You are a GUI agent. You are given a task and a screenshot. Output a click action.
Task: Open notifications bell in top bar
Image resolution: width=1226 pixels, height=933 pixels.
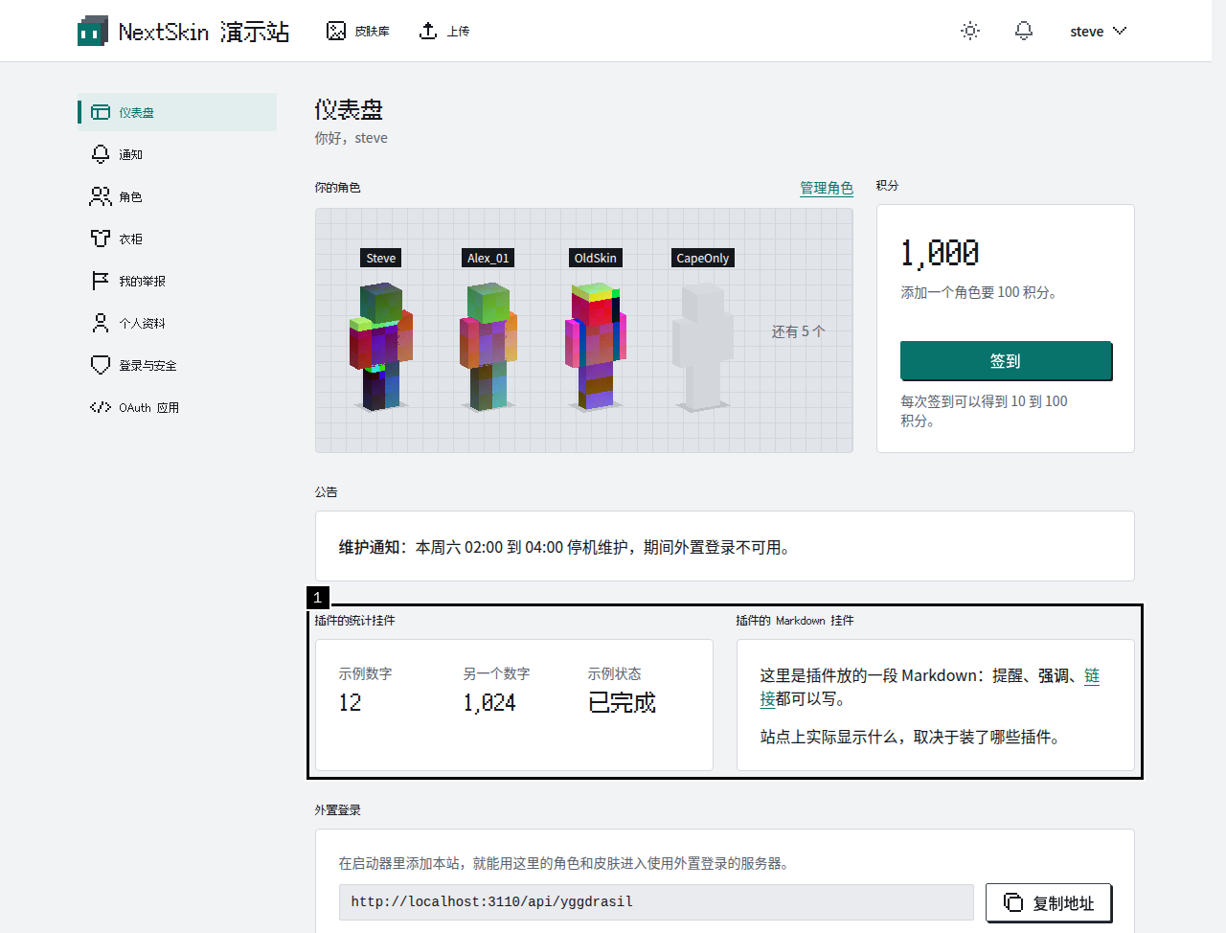[1024, 31]
